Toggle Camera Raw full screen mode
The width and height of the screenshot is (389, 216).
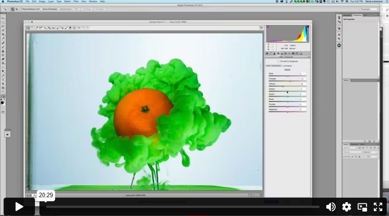coord(261,28)
